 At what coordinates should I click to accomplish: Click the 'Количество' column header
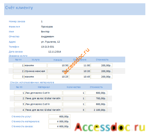pyautogui.click(x=74, y=87)
